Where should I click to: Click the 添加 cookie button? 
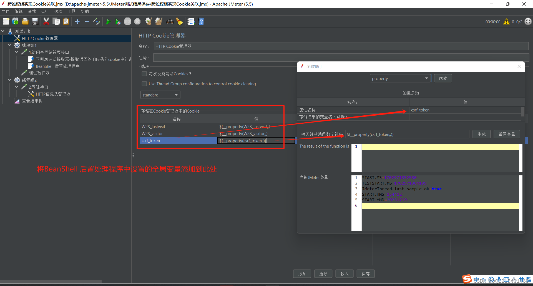(302, 274)
